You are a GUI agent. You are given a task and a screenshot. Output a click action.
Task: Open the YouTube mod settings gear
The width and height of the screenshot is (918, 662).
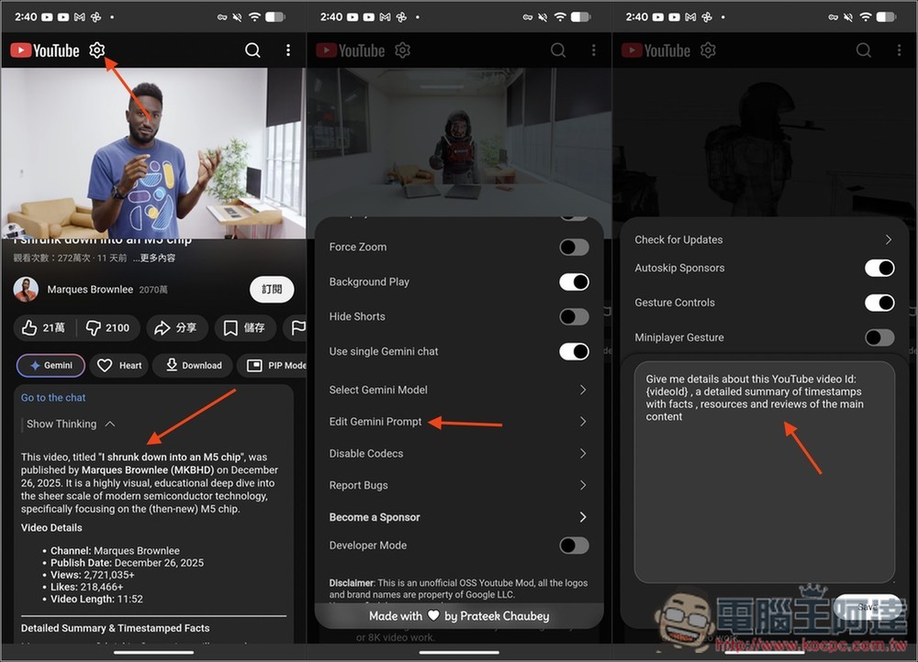coord(97,50)
